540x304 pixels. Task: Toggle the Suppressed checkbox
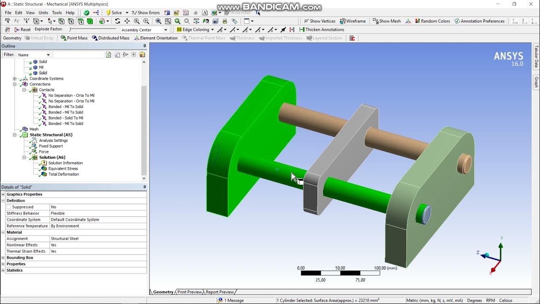(9, 207)
